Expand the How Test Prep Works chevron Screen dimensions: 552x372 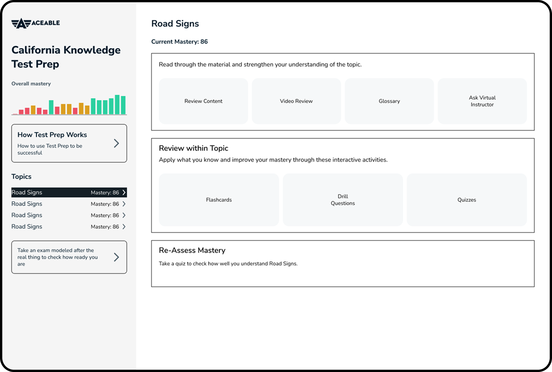click(117, 143)
